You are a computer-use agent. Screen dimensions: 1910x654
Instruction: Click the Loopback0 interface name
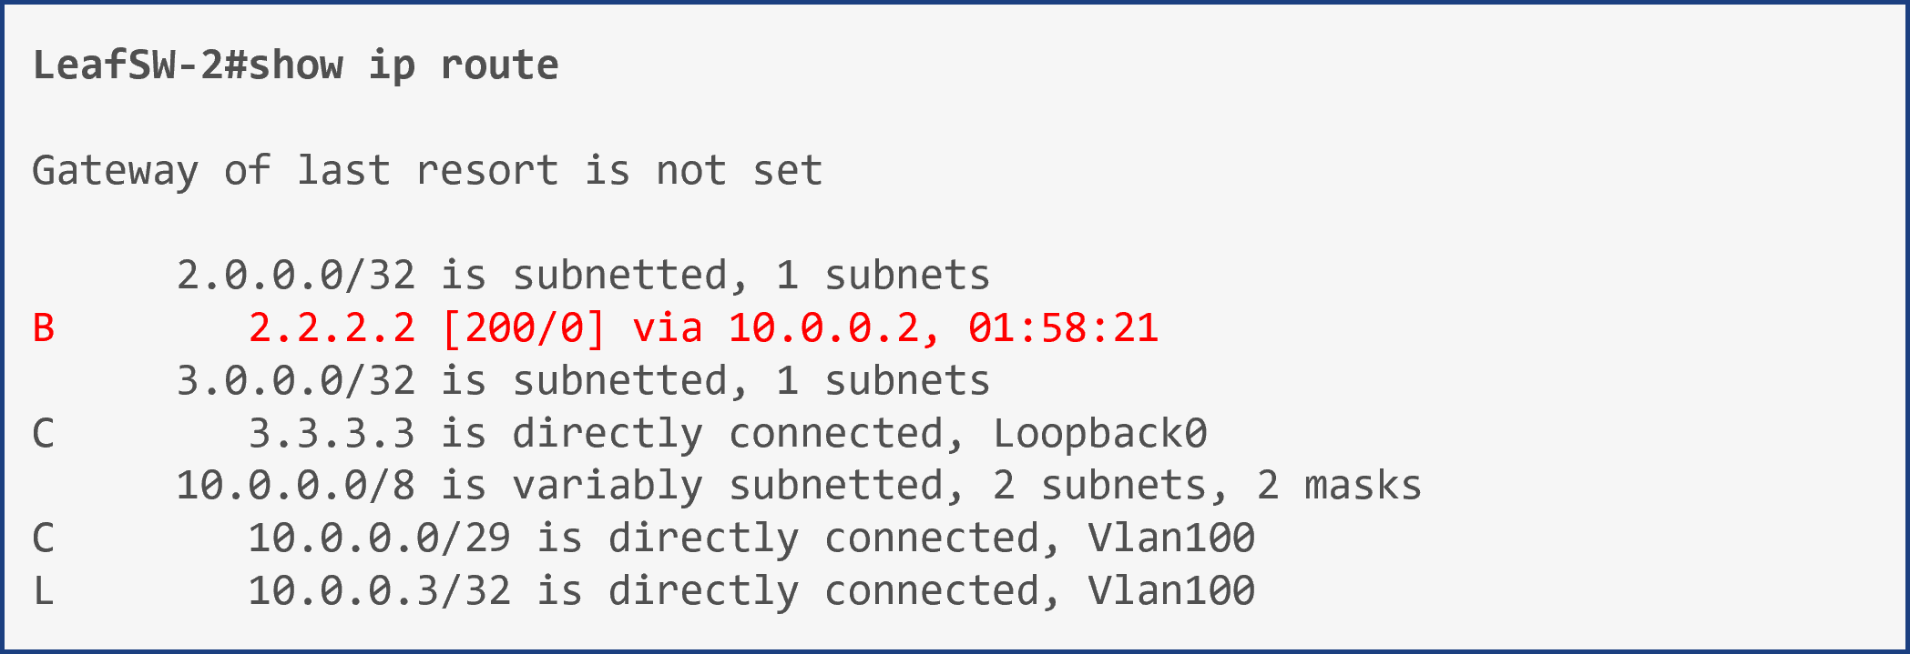1100,434
